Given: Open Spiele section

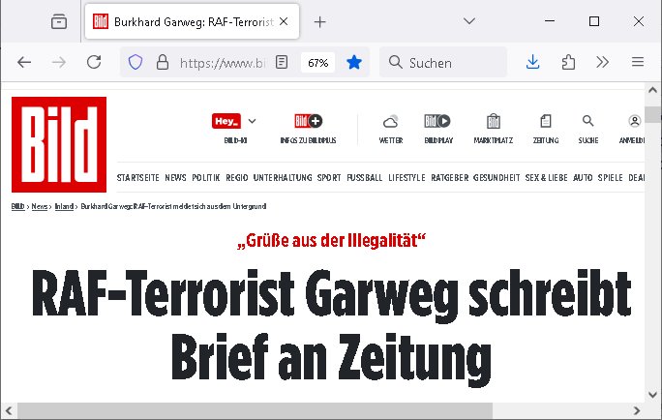Looking at the screenshot, I should [x=611, y=178].
